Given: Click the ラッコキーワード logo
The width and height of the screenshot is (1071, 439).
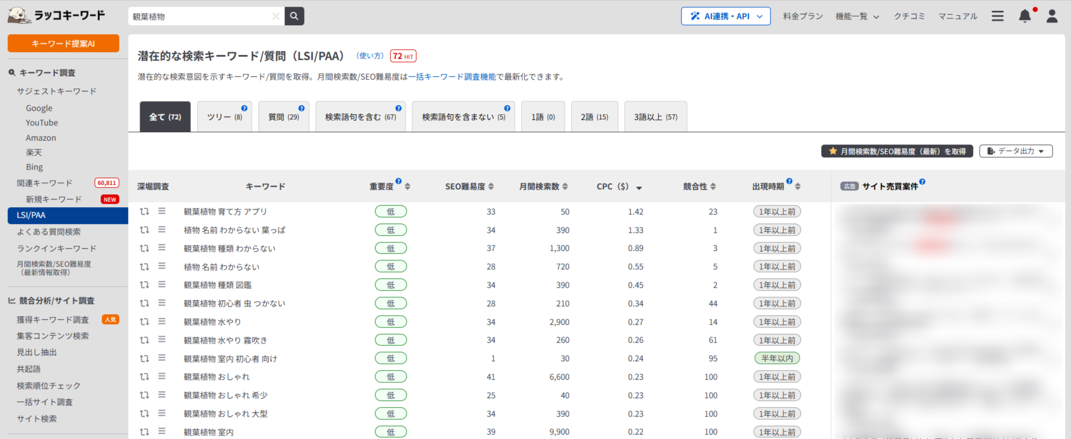Looking at the screenshot, I should (57, 15).
